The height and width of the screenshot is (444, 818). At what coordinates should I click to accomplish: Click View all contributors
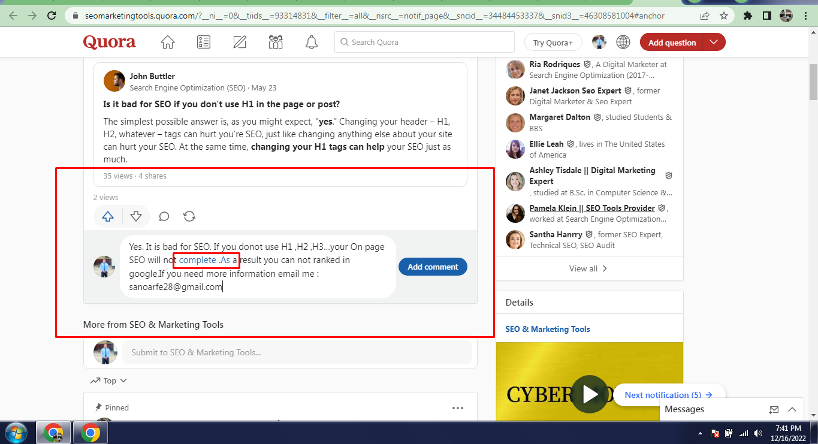[588, 268]
